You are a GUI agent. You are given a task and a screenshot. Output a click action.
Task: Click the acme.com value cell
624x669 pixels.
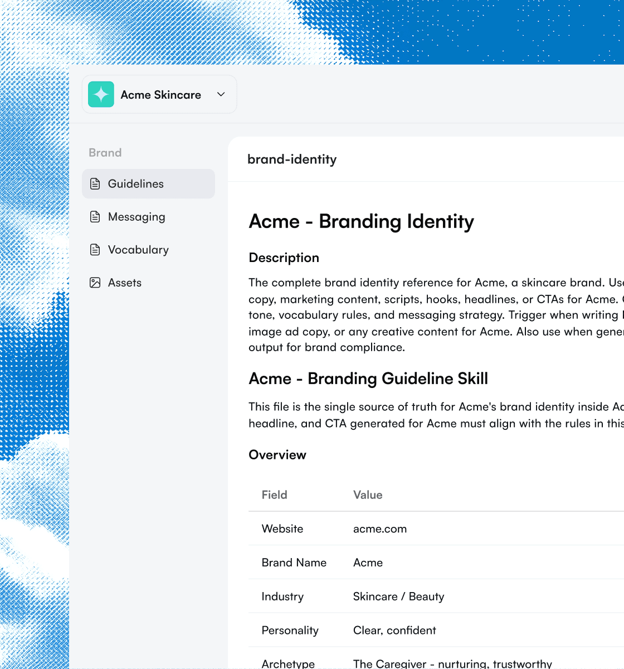[380, 529]
